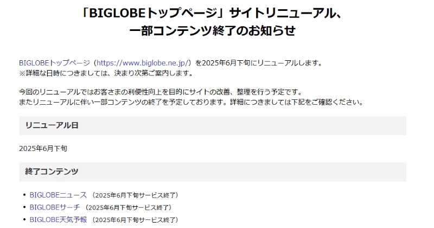Open the https://www.biglobe.ne.jp/ URL link

142,63
